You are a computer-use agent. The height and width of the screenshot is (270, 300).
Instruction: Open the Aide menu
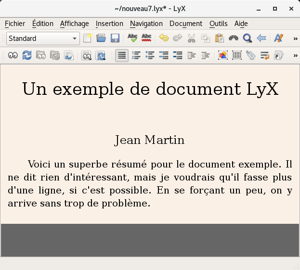click(241, 24)
